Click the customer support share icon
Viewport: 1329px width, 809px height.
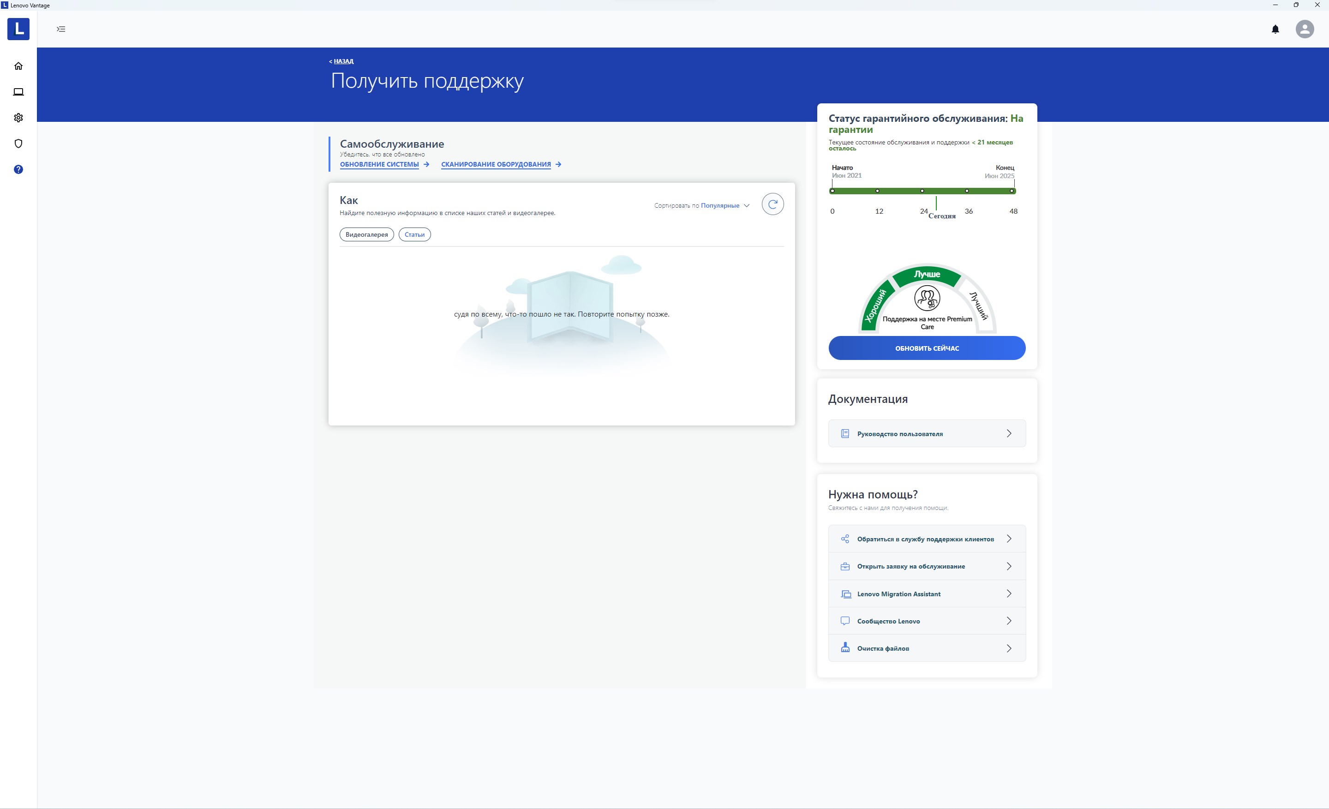(845, 539)
